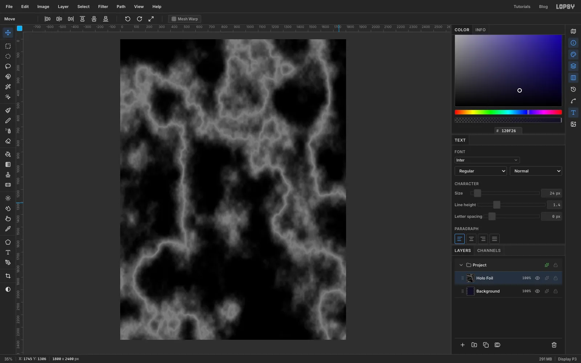The width and height of the screenshot is (581, 363).
Task: Open the Layer menu
Action: tap(63, 7)
